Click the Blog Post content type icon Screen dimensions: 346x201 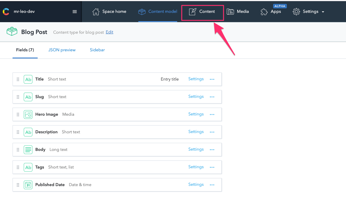tap(12, 31)
